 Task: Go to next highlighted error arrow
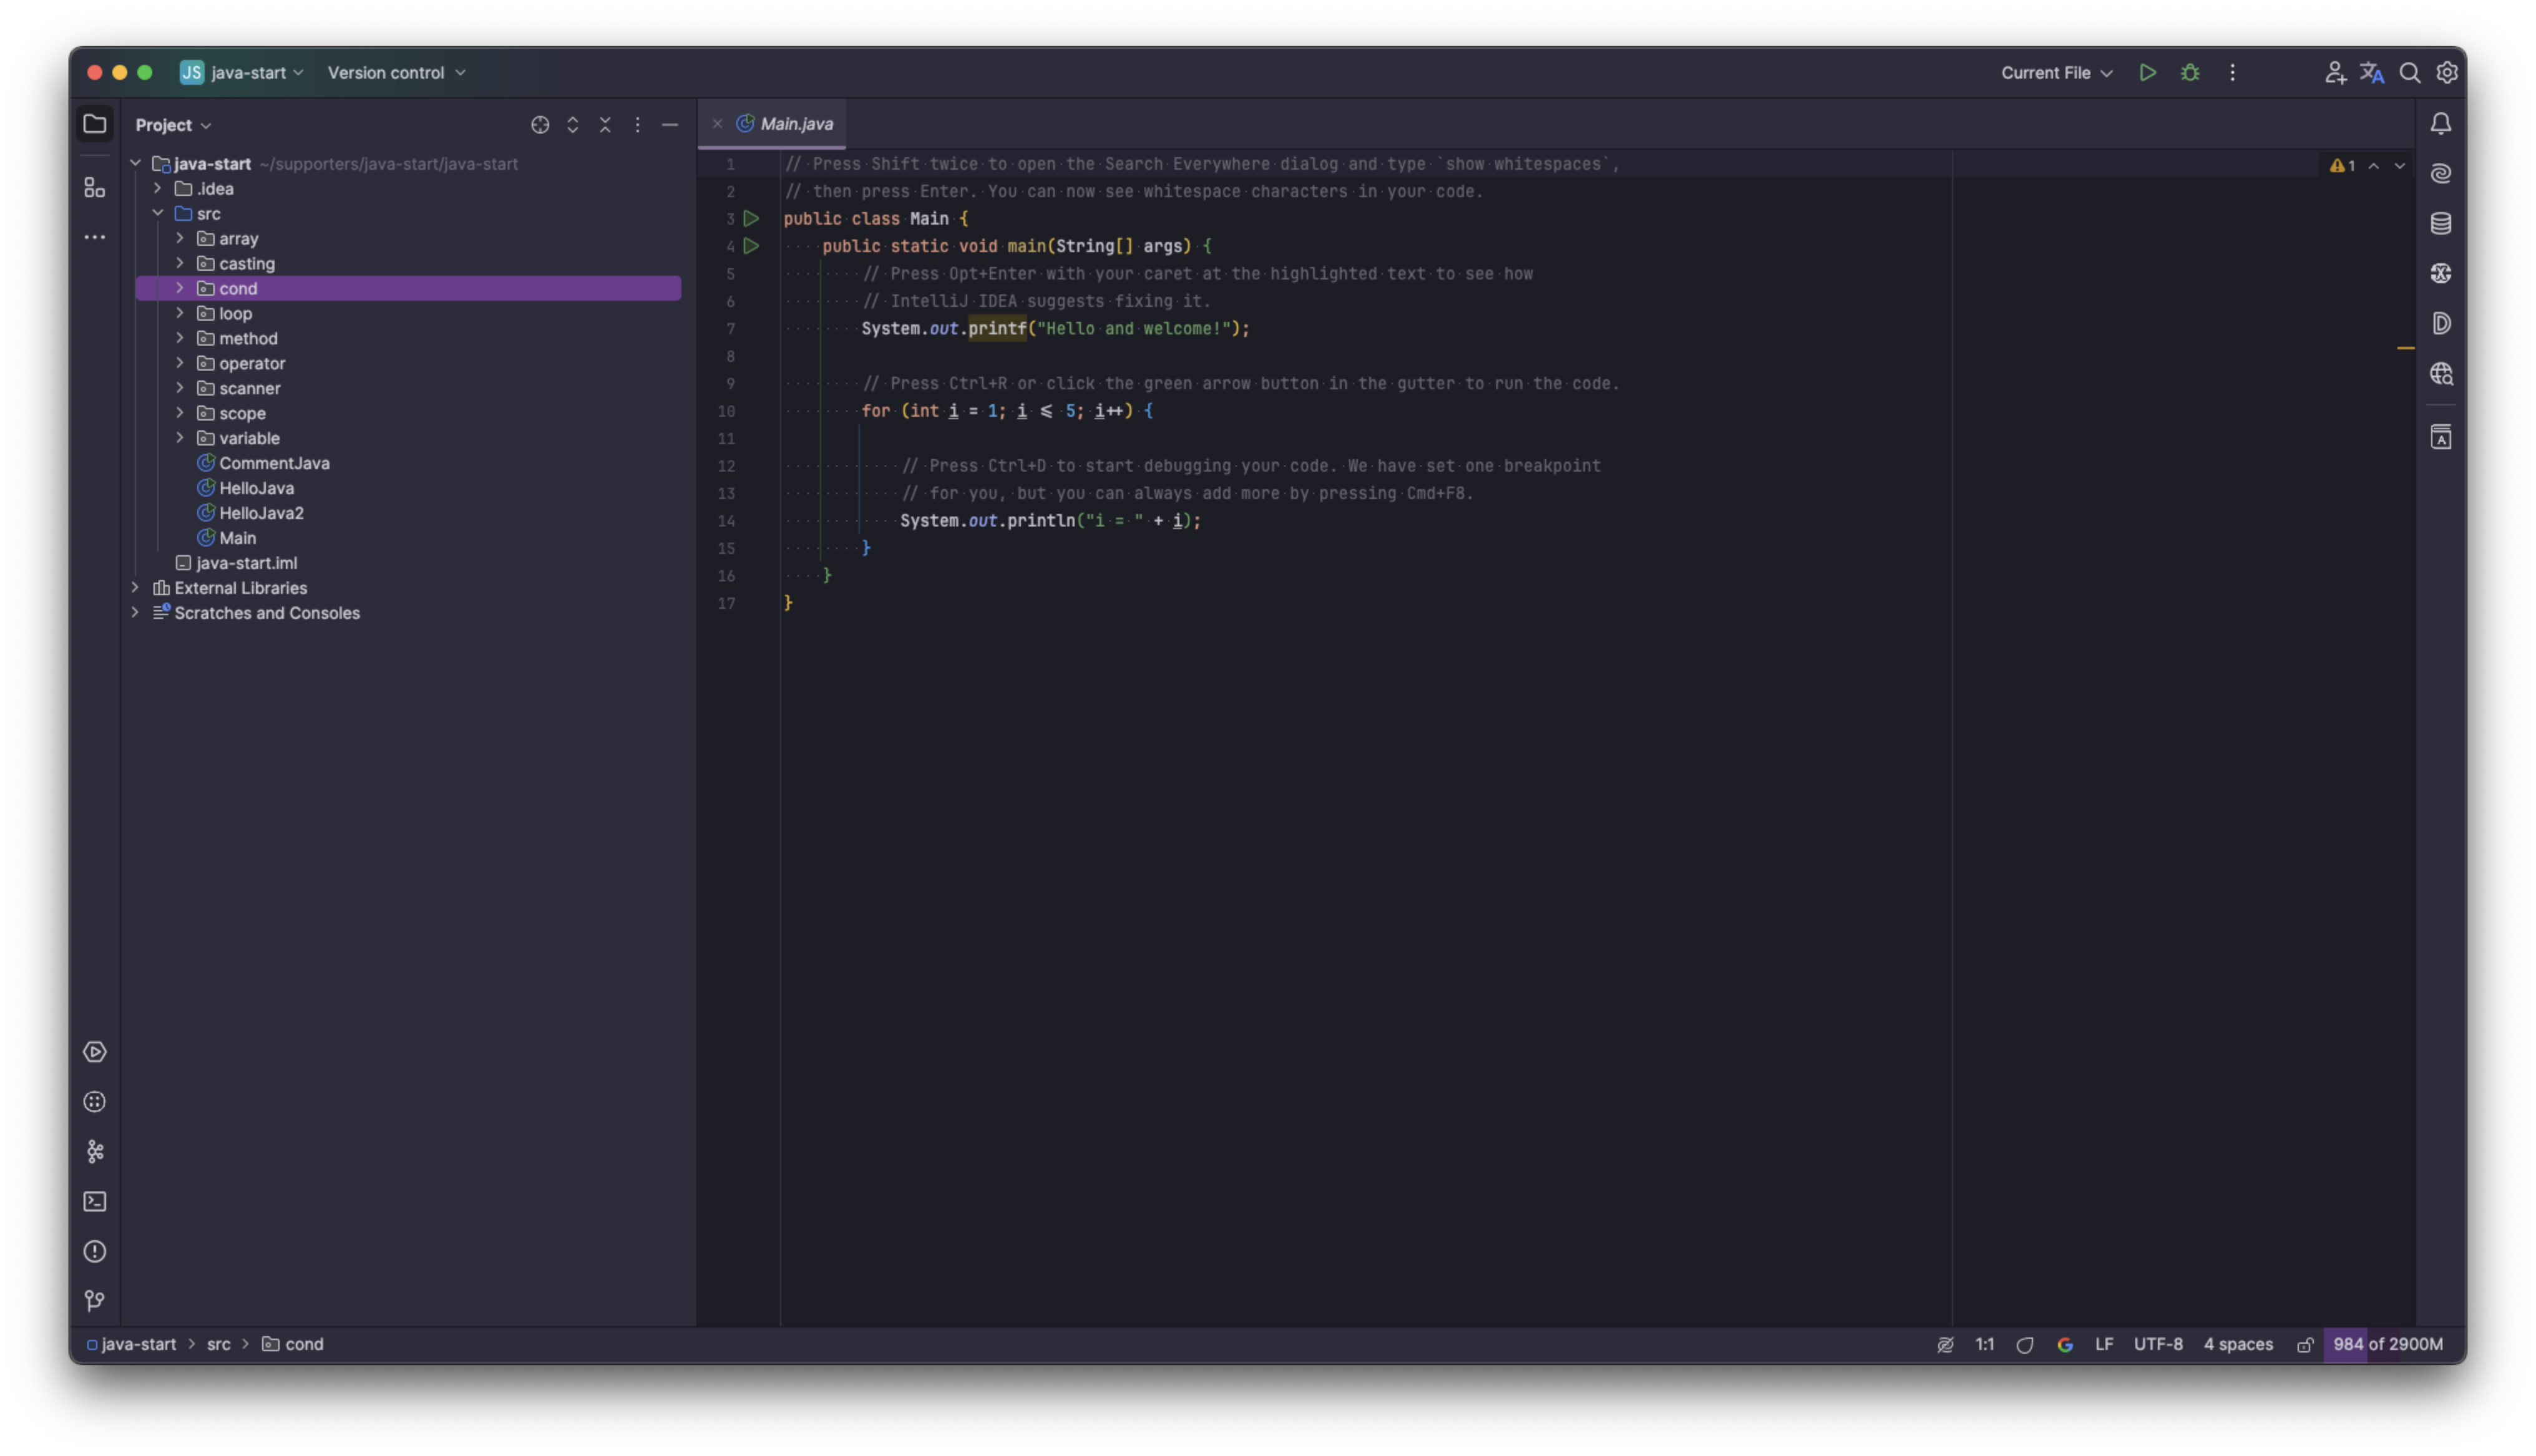point(2399,165)
